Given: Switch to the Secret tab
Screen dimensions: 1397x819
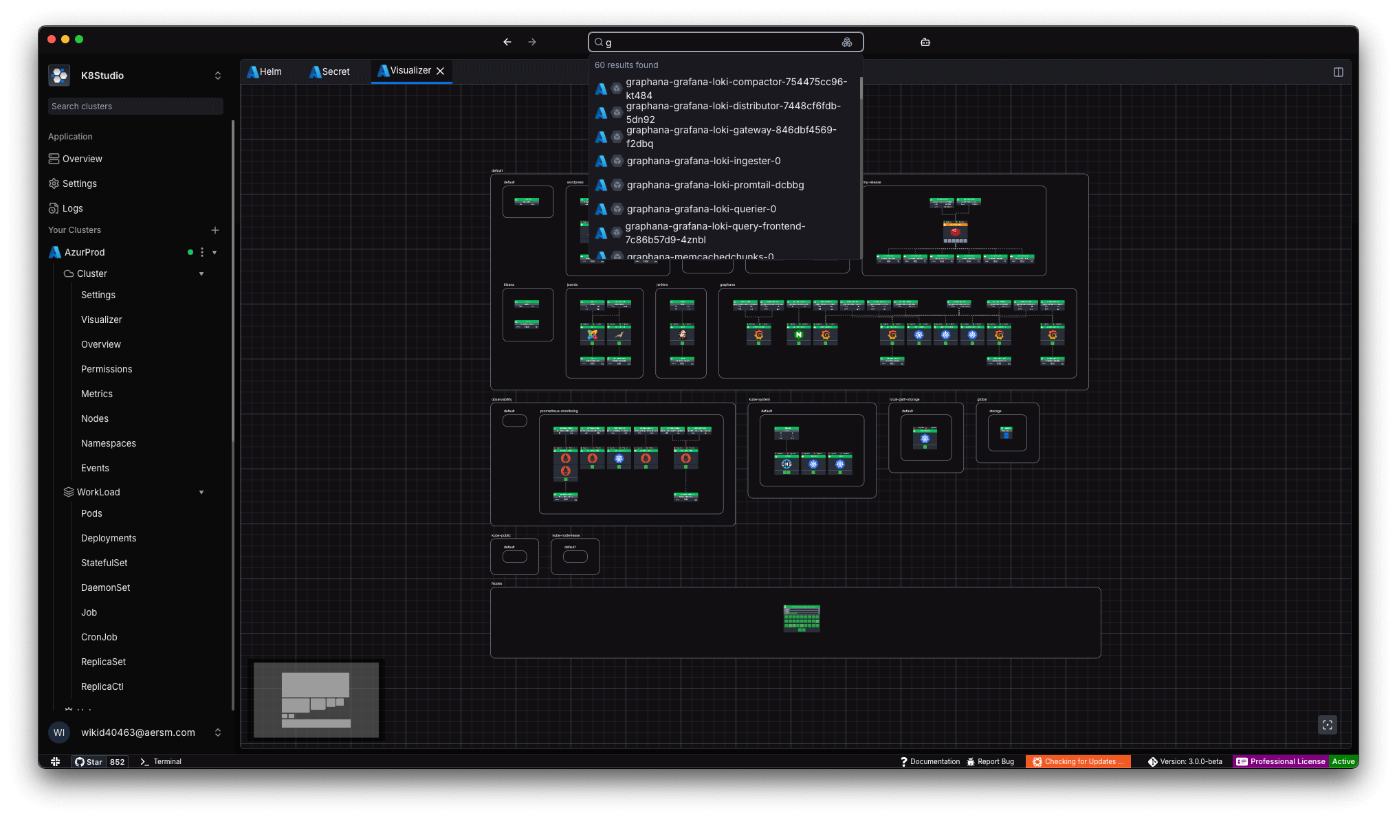Looking at the screenshot, I should click(x=329, y=71).
